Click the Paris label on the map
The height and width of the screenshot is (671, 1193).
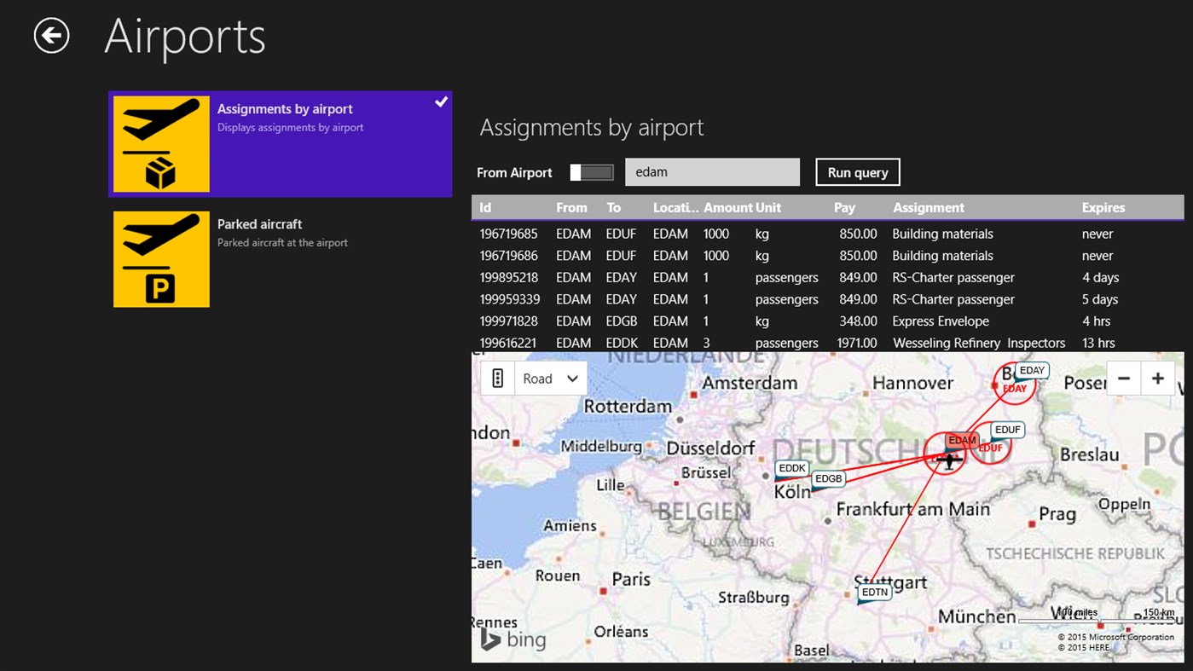(x=631, y=579)
